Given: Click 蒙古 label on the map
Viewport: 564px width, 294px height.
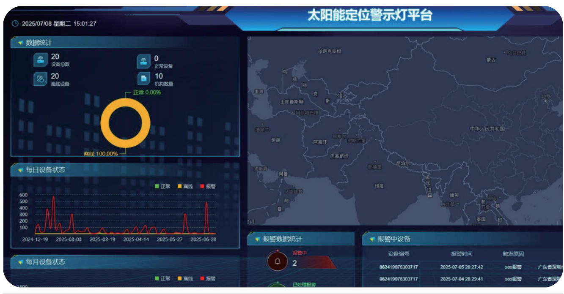Looking at the screenshot, I should (491, 60).
